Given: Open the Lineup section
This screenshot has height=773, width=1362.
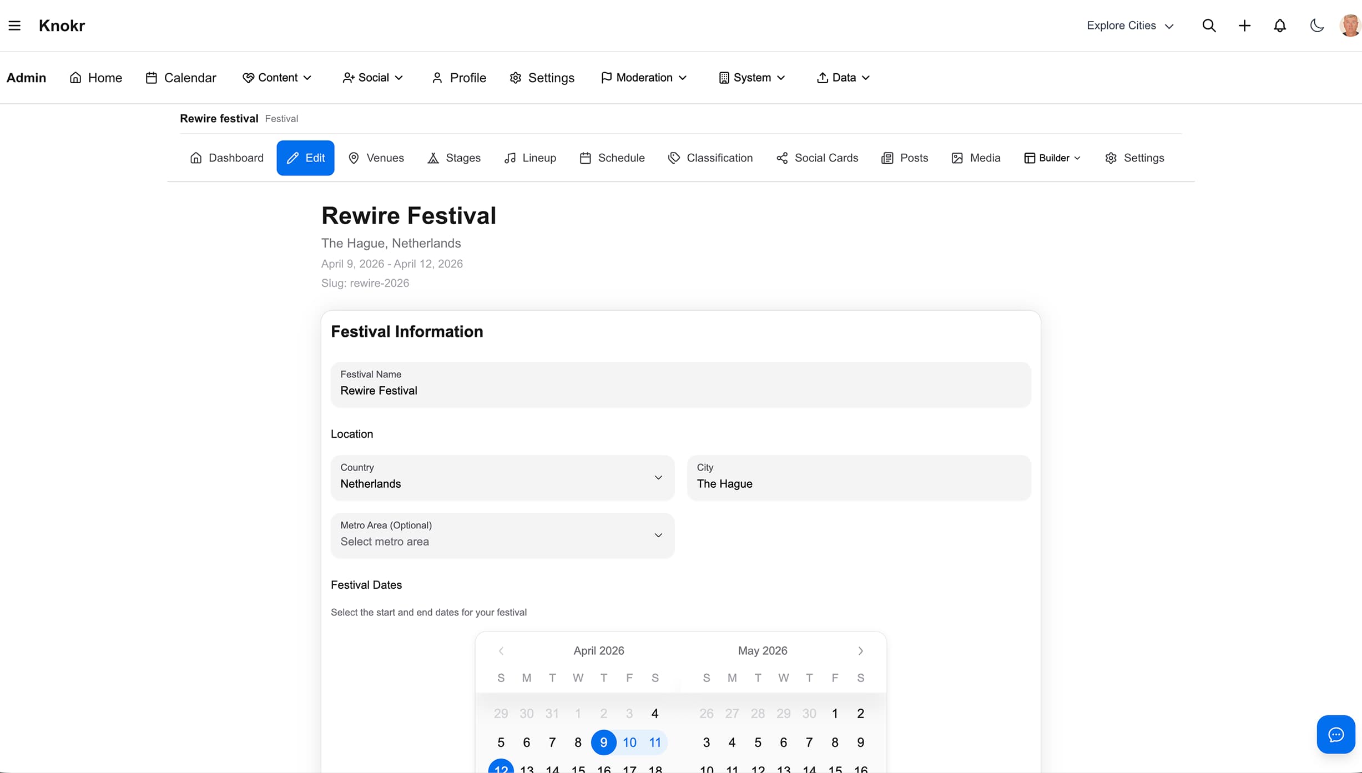Looking at the screenshot, I should coord(530,158).
